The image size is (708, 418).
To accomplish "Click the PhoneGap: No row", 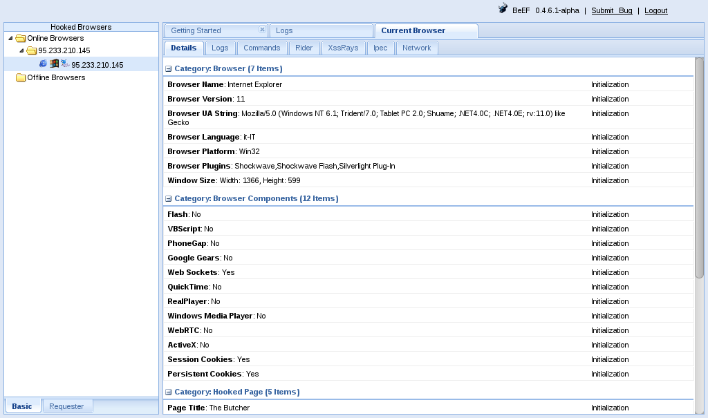I will coord(429,243).
